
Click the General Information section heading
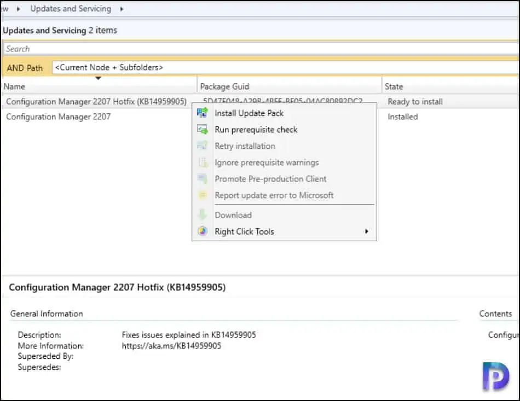pos(47,313)
